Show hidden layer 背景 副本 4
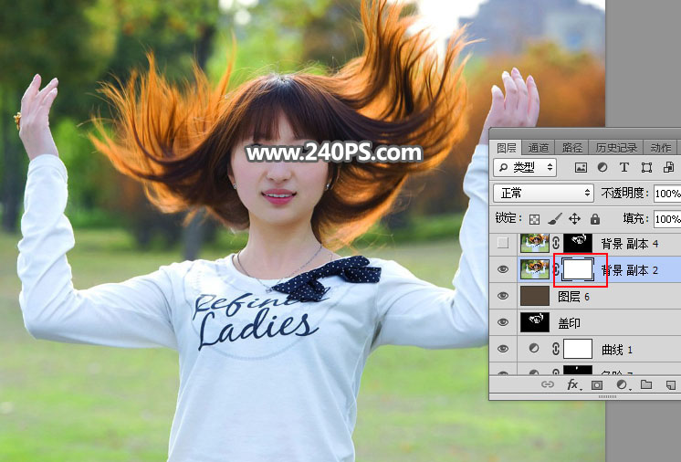 503,243
